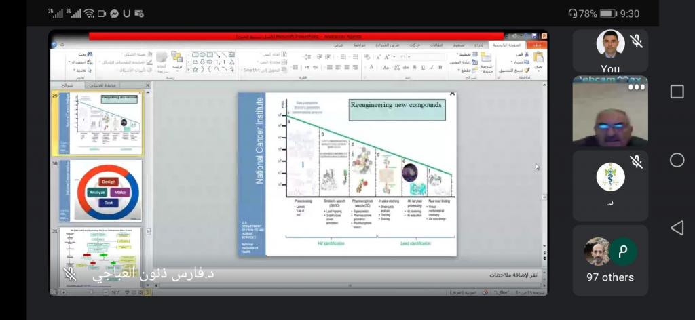Image resolution: width=695 pixels, height=320 pixels.
Task: Tap the Android recent apps square
Action: coord(677,92)
